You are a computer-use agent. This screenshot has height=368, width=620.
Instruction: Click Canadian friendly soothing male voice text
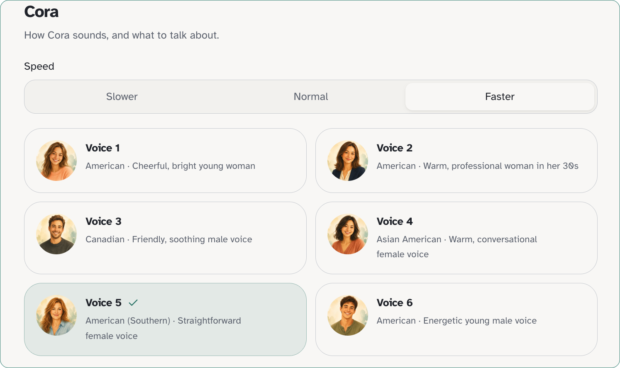click(169, 239)
